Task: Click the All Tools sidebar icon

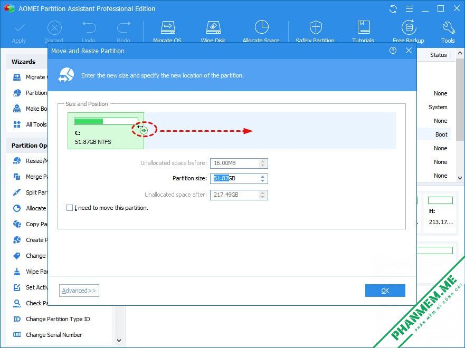Action: (17, 124)
